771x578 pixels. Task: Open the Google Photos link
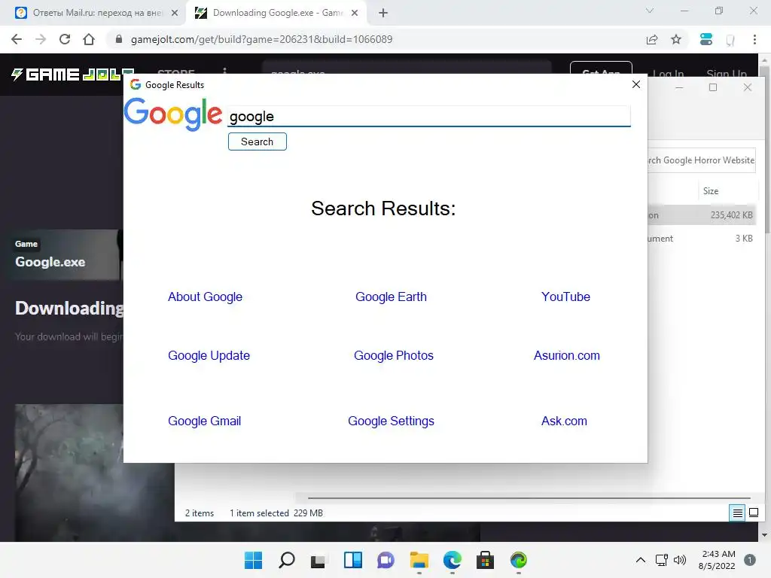[x=393, y=355]
